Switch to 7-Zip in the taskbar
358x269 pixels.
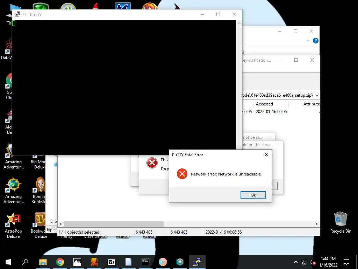[x=111, y=262]
